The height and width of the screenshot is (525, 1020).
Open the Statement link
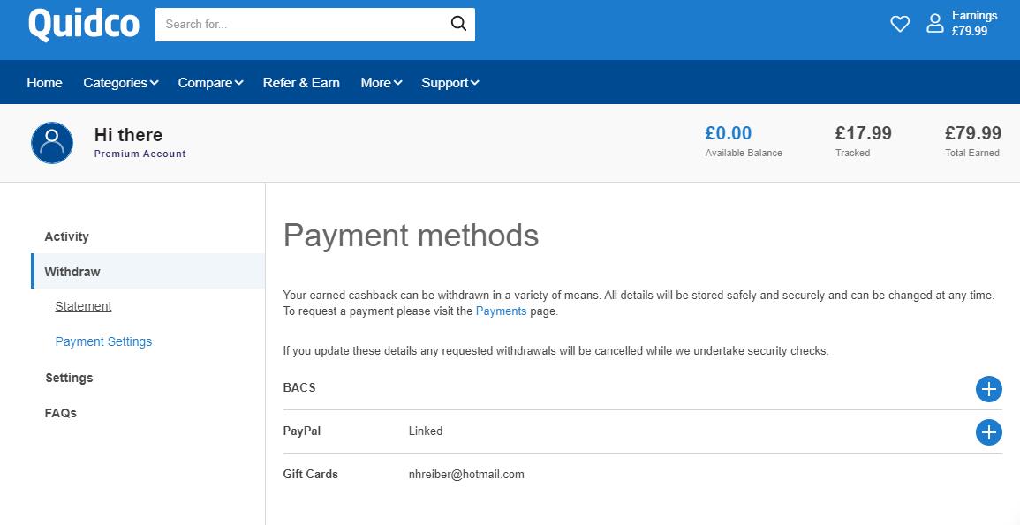click(x=83, y=306)
